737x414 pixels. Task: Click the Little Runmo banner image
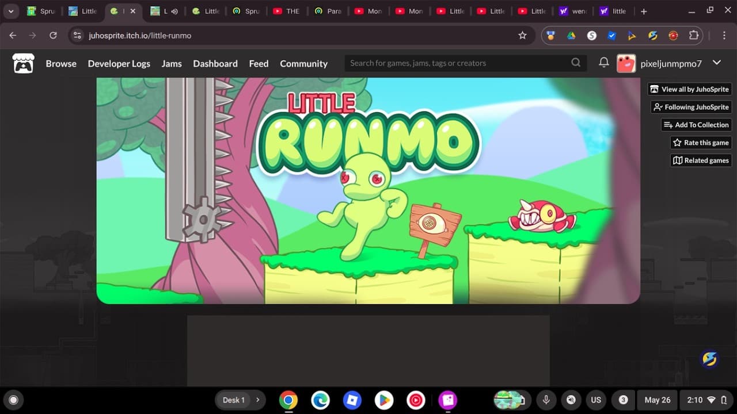(368, 191)
